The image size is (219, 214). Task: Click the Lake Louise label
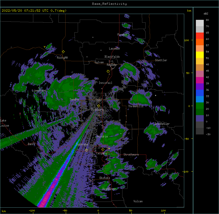point(5,123)
